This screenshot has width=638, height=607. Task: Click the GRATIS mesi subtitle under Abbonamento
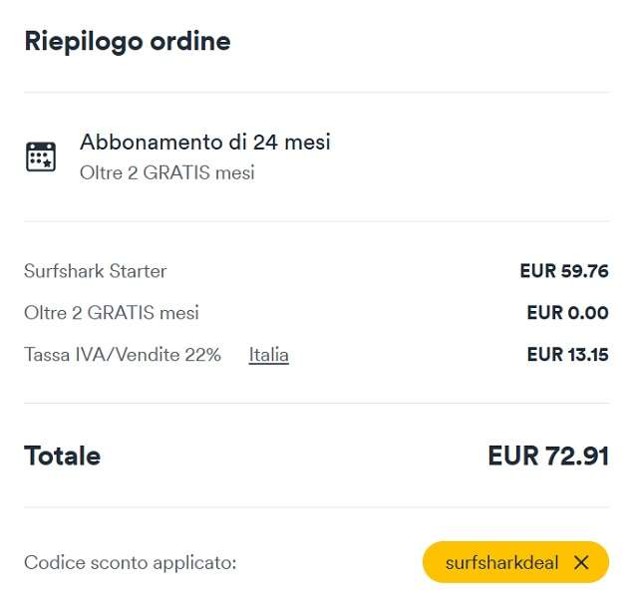pos(167,173)
